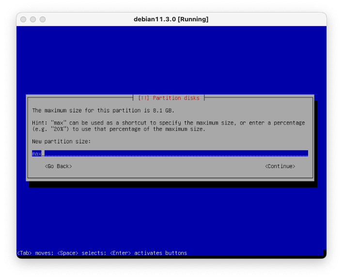Screen dimensions: 343x279
Task: Click the New partition size input field
Action: coord(170,154)
